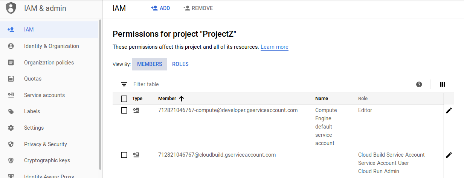Go to Service accounts page
The height and width of the screenshot is (178, 464).
(x=44, y=95)
